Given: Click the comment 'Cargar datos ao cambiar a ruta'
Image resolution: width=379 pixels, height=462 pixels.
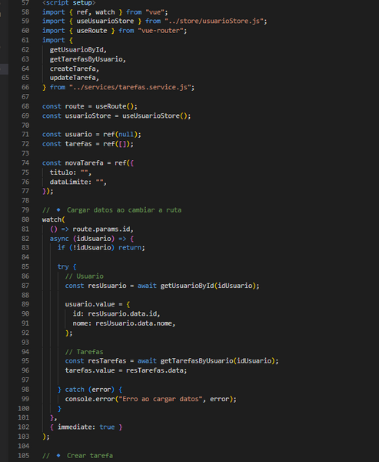Looking at the screenshot, I should [124, 210].
